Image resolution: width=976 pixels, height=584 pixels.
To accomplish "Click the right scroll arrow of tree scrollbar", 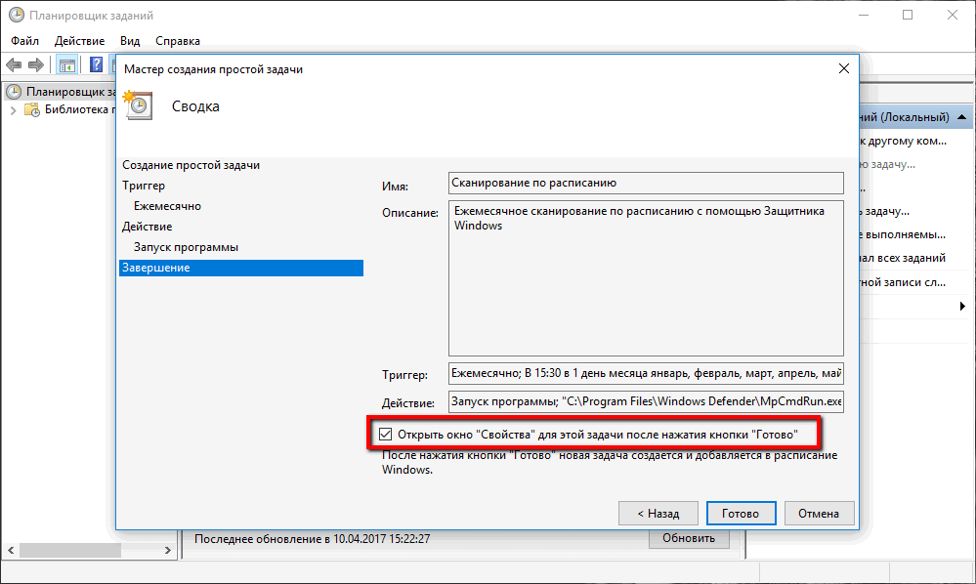I will pyautogui.click(x=167, y=551).
